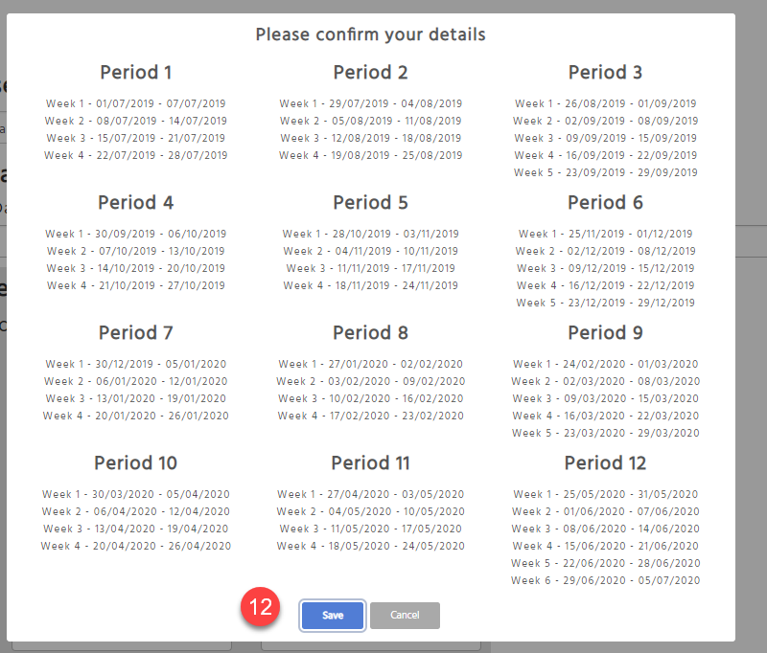Select row 'Week 6 - 29/06/2020 - 05/07/2020'
Image resolution: width=767 pixels, height=653 pixels.
tap(605, 581)
